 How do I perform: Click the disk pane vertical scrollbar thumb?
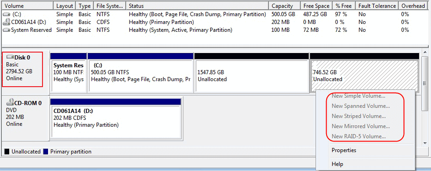[425, 83]
